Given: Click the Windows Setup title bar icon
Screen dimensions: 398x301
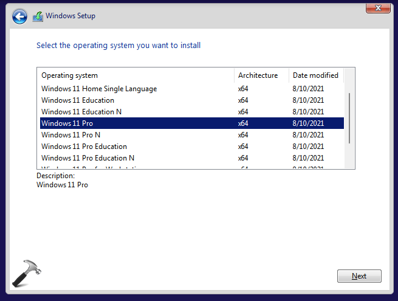Looking at the screenshot, I should tap(38, 16).
